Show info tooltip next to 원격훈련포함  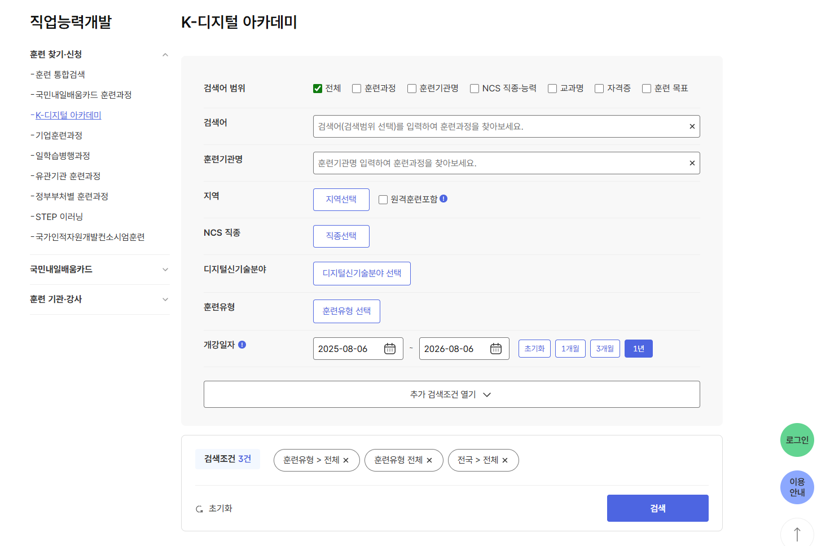click(443, 199)
